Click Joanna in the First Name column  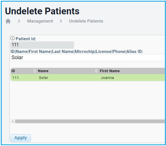point(107,78)
